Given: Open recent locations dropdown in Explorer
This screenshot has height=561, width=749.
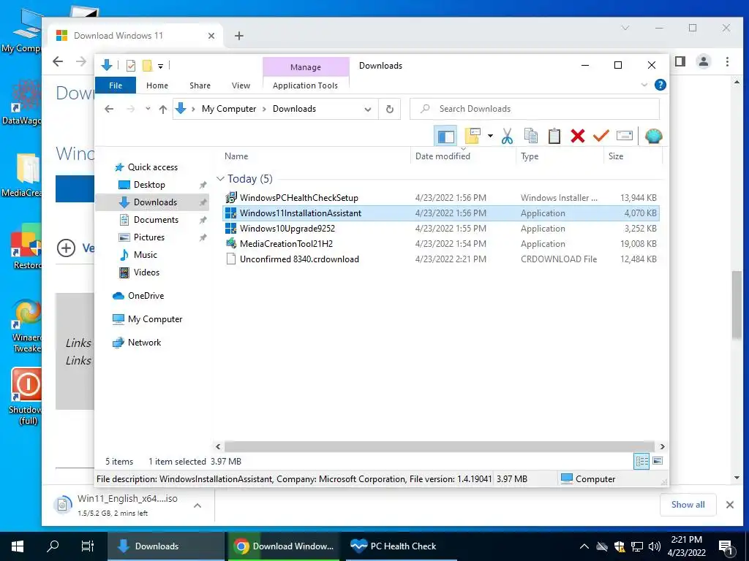Looking at the screenshot, I should pos(148,109).
